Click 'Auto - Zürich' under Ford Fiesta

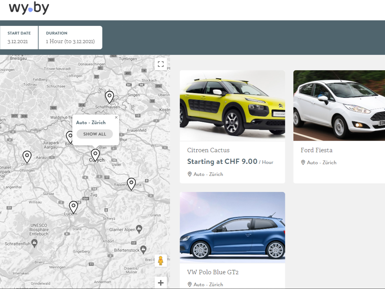[322, 162]
